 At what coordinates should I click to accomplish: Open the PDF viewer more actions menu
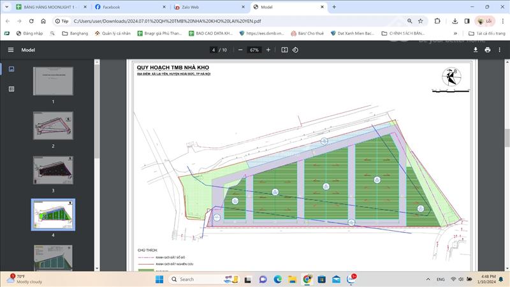(500, 50)
